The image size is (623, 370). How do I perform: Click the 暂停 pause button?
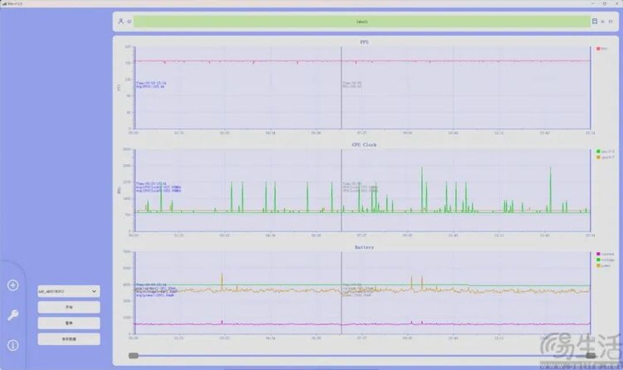pos(69,323)
